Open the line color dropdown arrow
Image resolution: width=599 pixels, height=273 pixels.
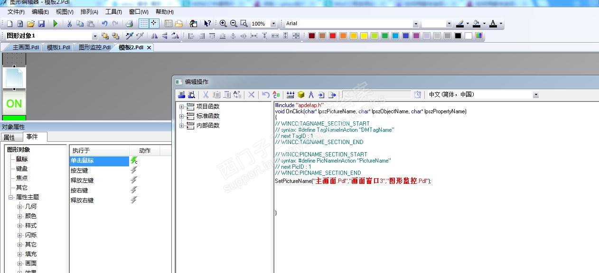coord(468,24)
